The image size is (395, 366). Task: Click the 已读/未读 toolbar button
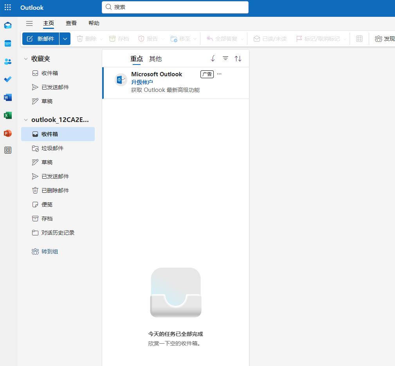[270, 39]
